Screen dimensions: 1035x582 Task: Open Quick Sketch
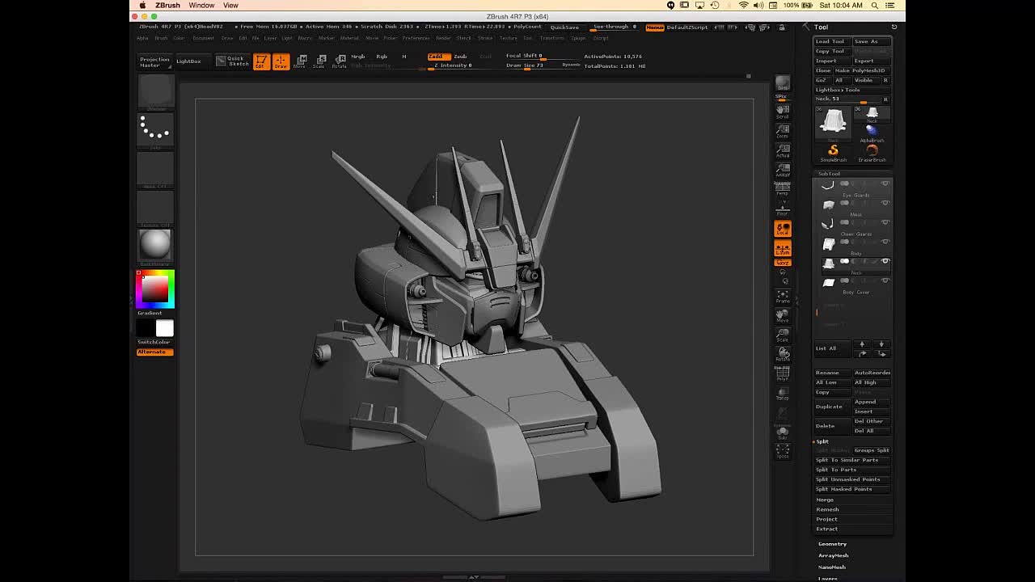tap(232, 61)
